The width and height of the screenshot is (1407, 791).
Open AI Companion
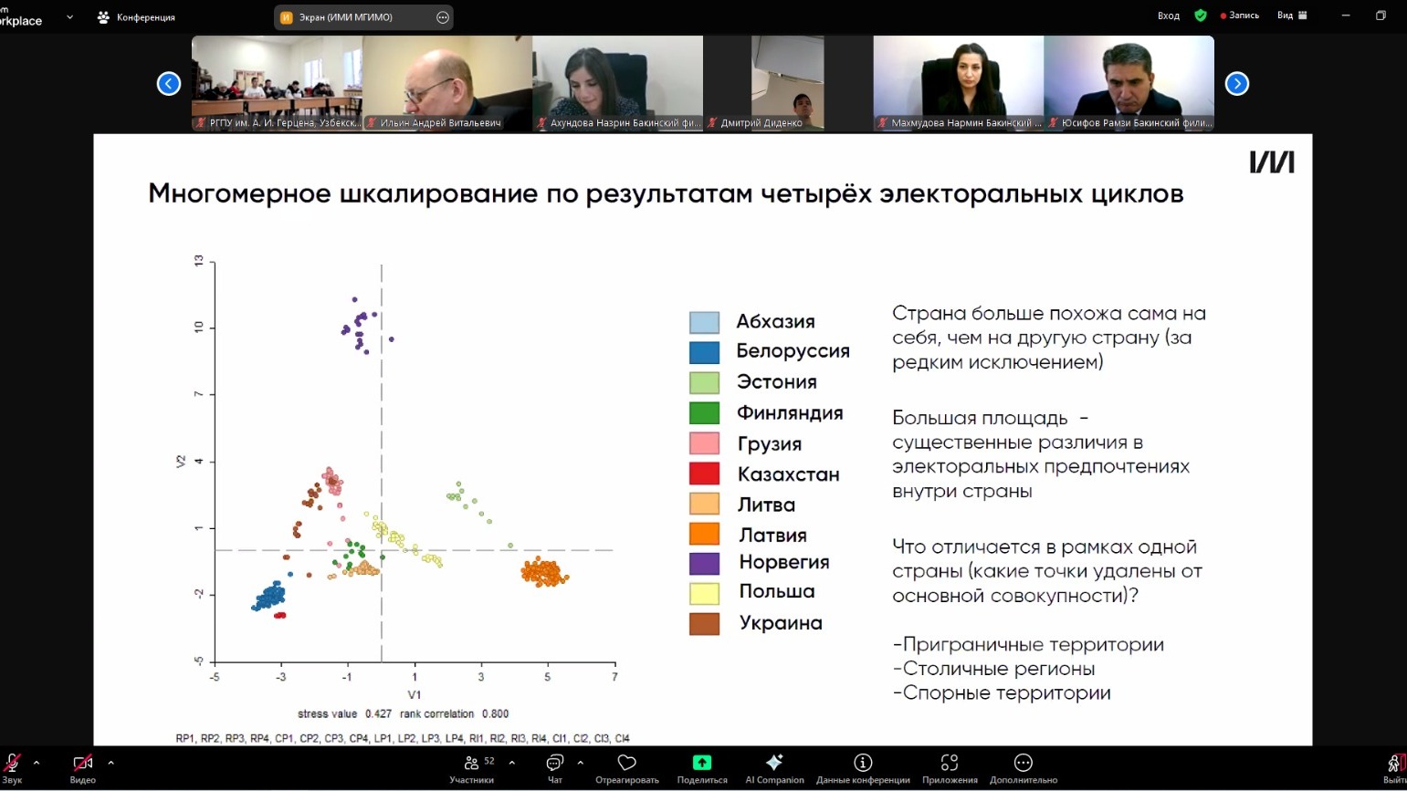tap(774, 767)
